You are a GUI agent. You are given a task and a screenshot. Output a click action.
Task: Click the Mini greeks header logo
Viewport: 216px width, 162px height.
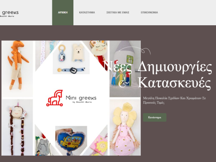pyautogui.click(x=9, y=14)
